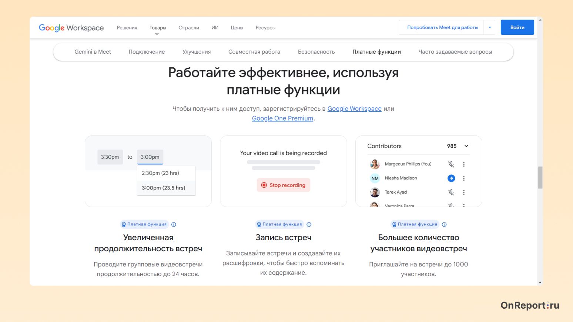Screen dimensions: 573x322
Task: Open the Решения menu
Action: click(x=127, y=28)
